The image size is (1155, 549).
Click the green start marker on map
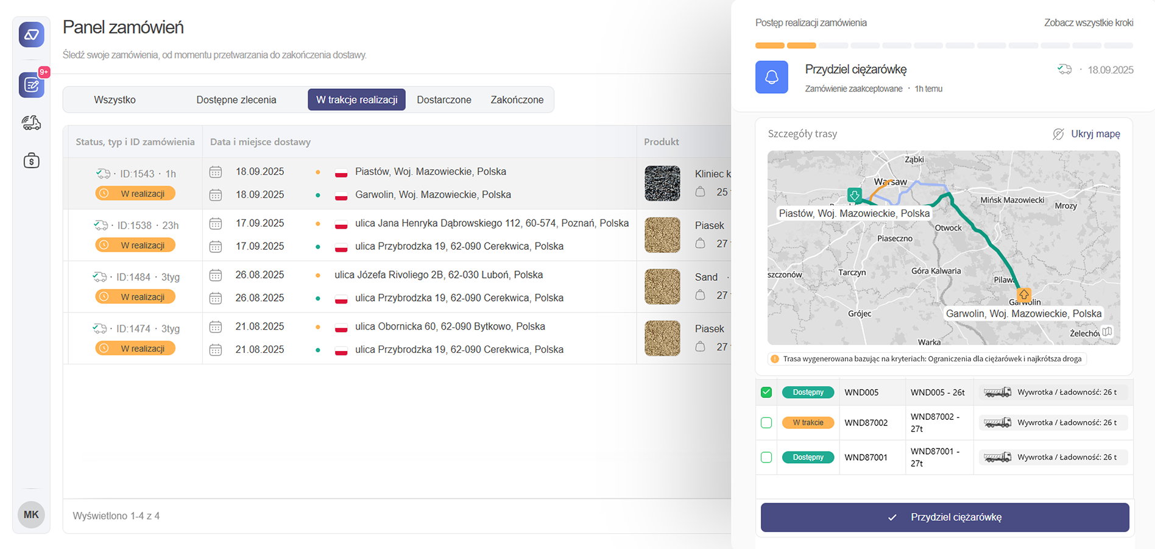coord(854,195)
